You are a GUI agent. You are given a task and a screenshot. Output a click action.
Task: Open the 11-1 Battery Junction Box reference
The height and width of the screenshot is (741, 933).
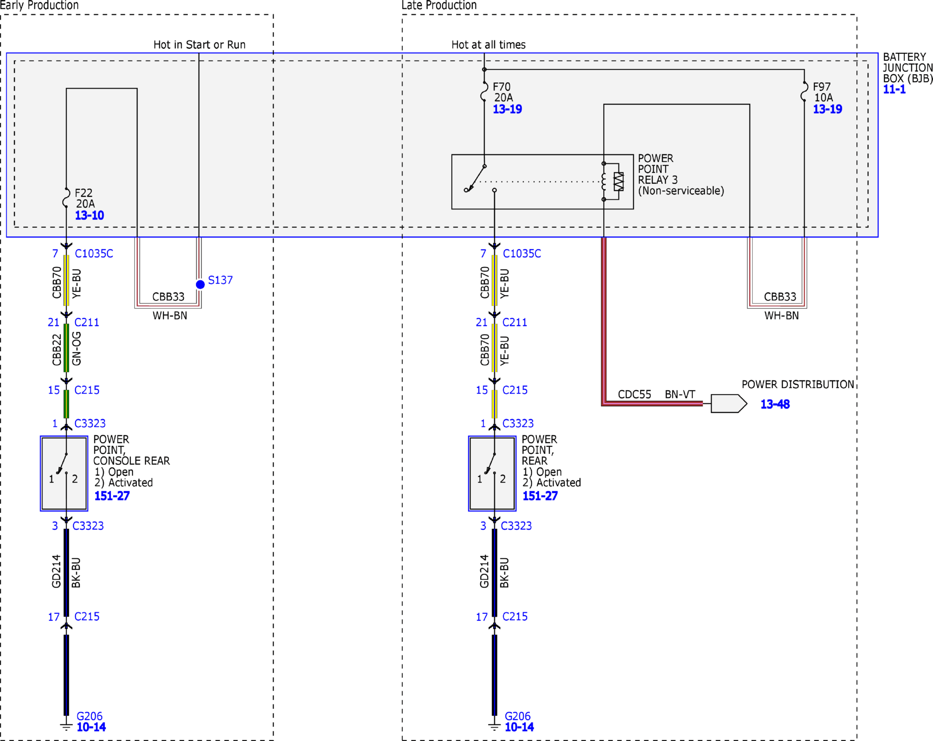[894, 89]
